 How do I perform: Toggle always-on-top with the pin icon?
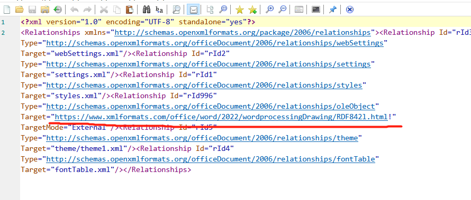[332, 9]
